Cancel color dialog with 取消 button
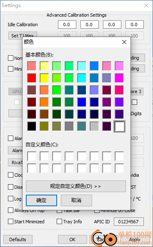The image size is (153, 247). click(x=76, y=200)
